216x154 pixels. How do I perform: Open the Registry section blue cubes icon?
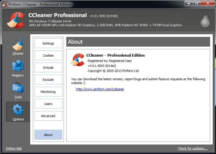tap(18, 66)
